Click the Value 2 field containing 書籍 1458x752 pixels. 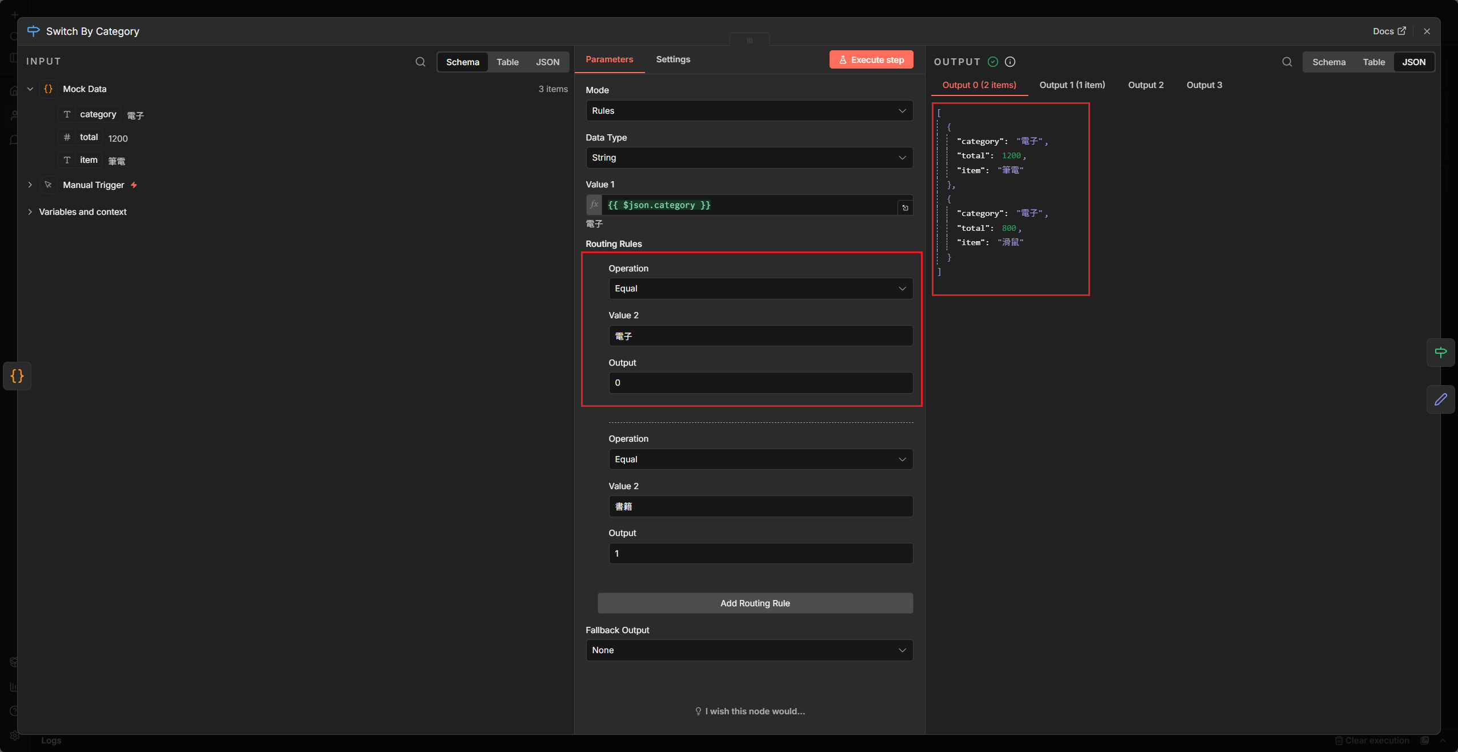tap(760, 506)
